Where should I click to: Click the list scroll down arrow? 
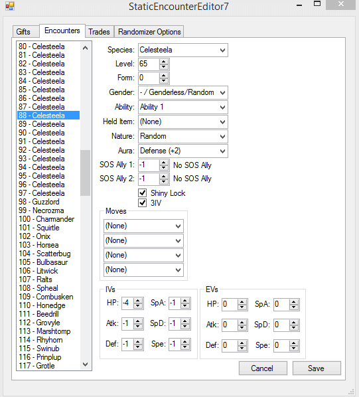point(85,364)
